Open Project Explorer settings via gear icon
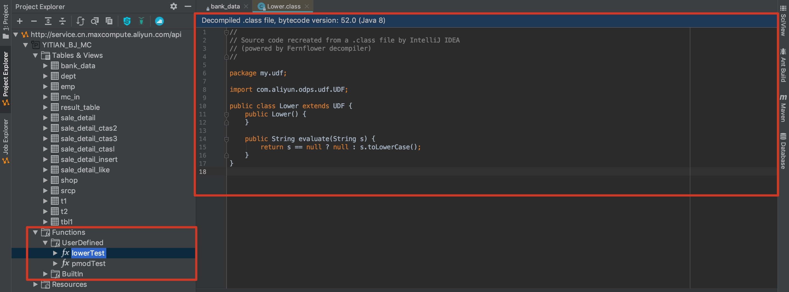The image size is (789, 292). (x=174, y=6)
